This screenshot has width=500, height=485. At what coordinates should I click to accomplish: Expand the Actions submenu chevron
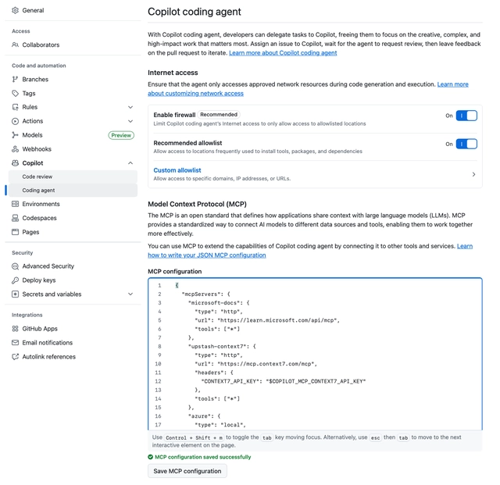click(130, 121)
